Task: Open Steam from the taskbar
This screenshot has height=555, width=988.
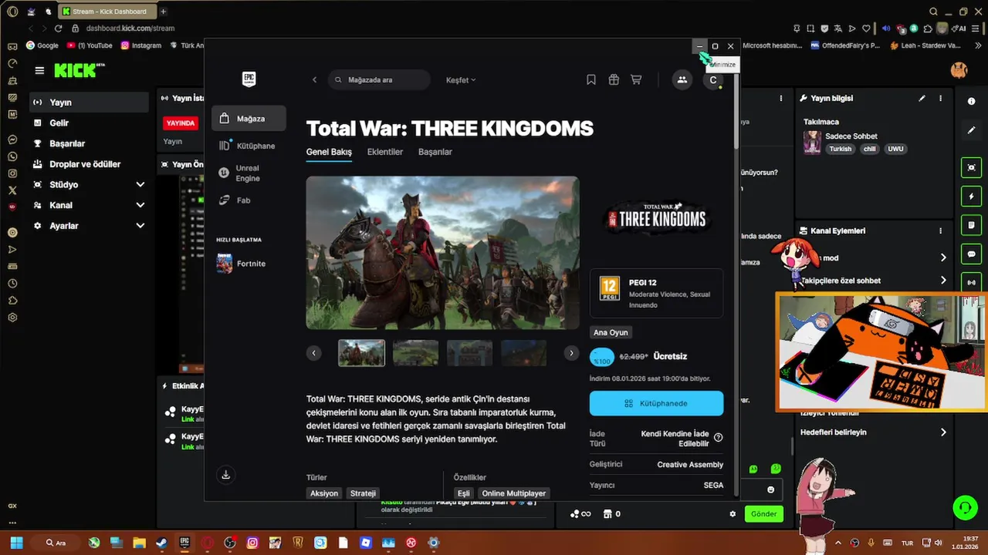Action: [x=161, y=543]
